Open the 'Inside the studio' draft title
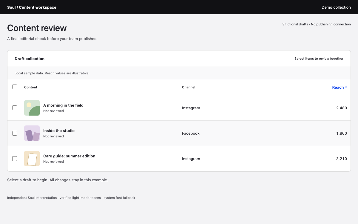This screenshot has height=224, width=358. 59,131
